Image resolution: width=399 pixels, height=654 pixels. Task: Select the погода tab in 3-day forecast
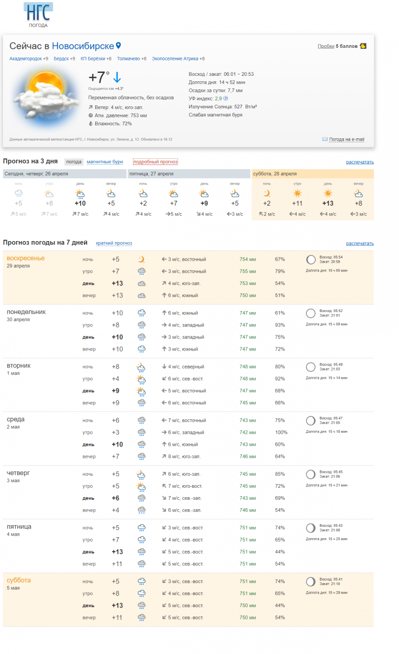click(74, 162)
